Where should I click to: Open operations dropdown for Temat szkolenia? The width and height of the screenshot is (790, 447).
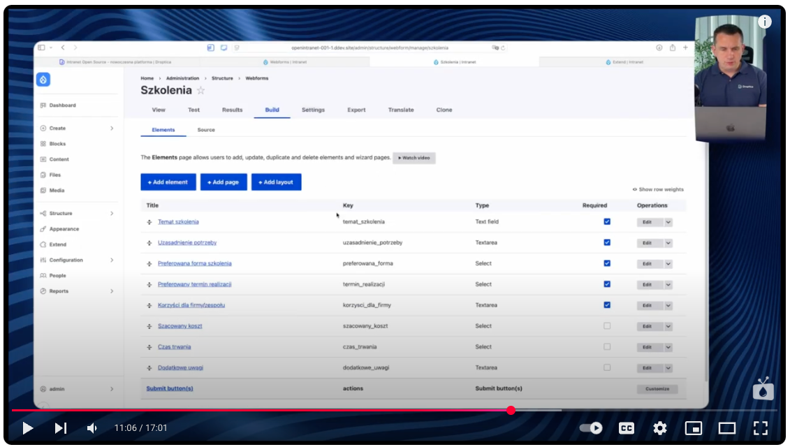[x=668, y=222]
